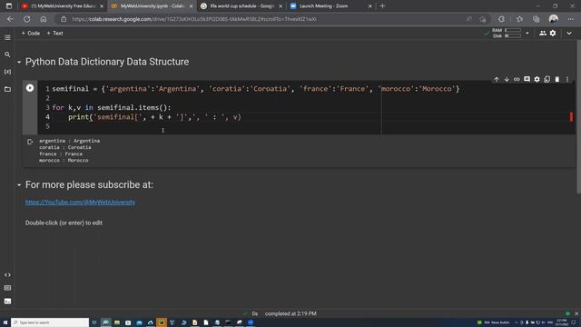581x327 pixels.
Task: Open Share people icon in Colab toolbar
Action: (x=543, y=33)
